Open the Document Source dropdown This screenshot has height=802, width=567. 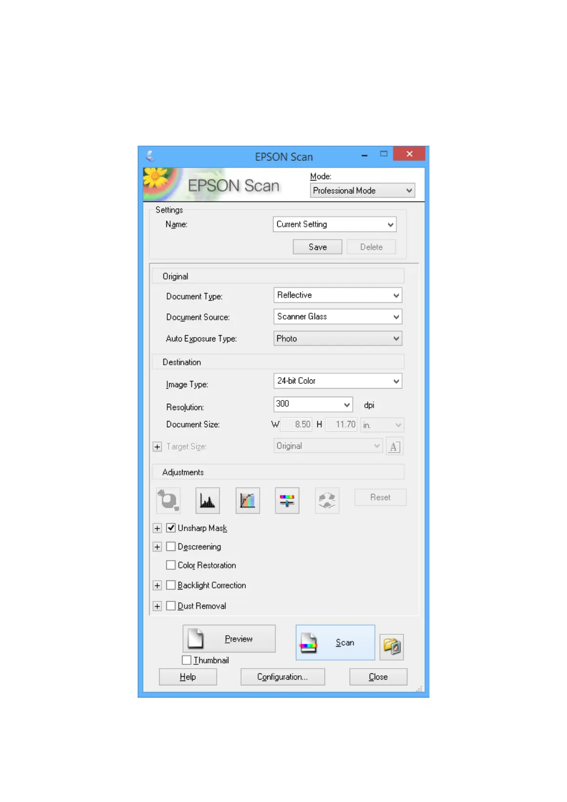(x=338, y=317)
